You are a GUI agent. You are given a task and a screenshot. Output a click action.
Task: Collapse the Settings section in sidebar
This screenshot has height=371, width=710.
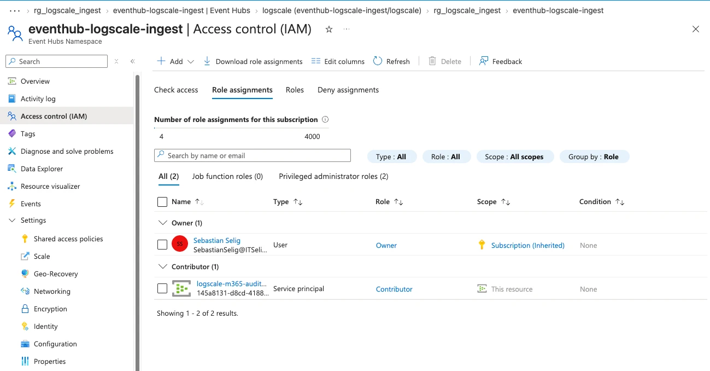(x=12, y=220)
